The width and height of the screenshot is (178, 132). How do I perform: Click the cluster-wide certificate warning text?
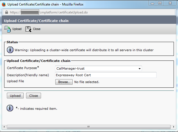(x=84, y=50)
